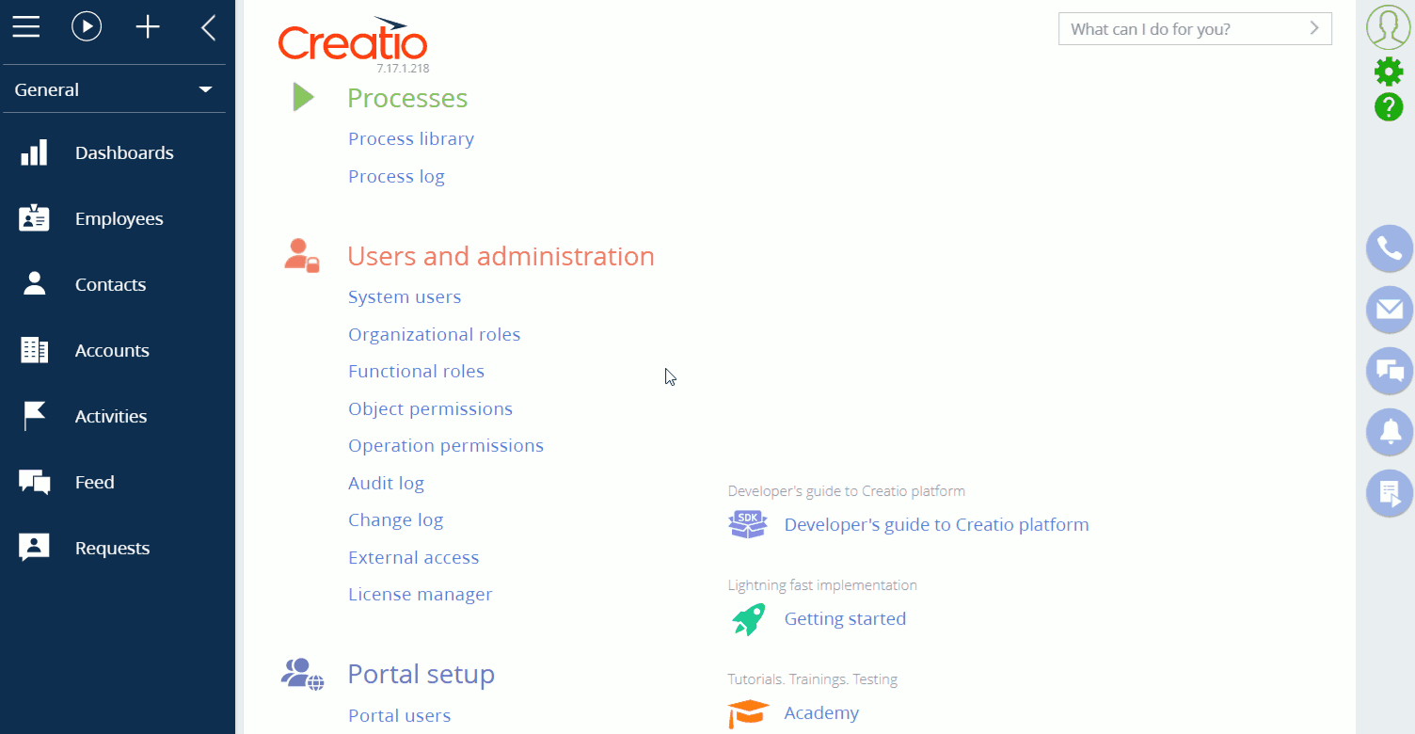Click the 'Lightning fast implementation' caption

pos(822,585)
